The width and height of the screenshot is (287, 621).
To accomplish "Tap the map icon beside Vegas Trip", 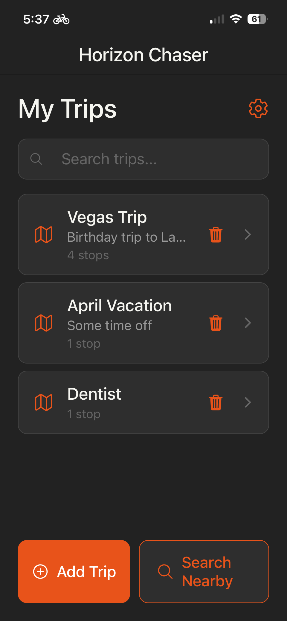I will pos(44,234).
